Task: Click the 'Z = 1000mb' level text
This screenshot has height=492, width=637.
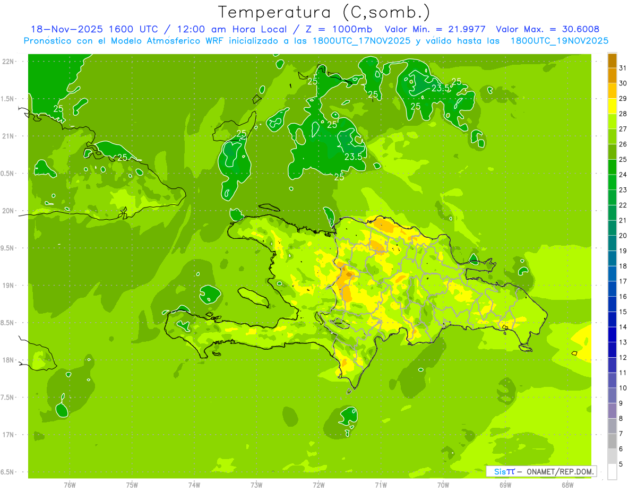Action: (337, 30)
